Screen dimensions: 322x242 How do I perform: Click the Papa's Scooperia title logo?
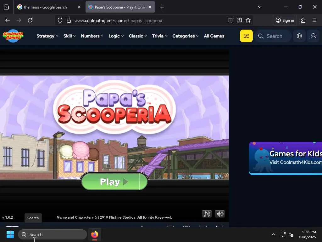pyautogui.click(x=114, y=107)
